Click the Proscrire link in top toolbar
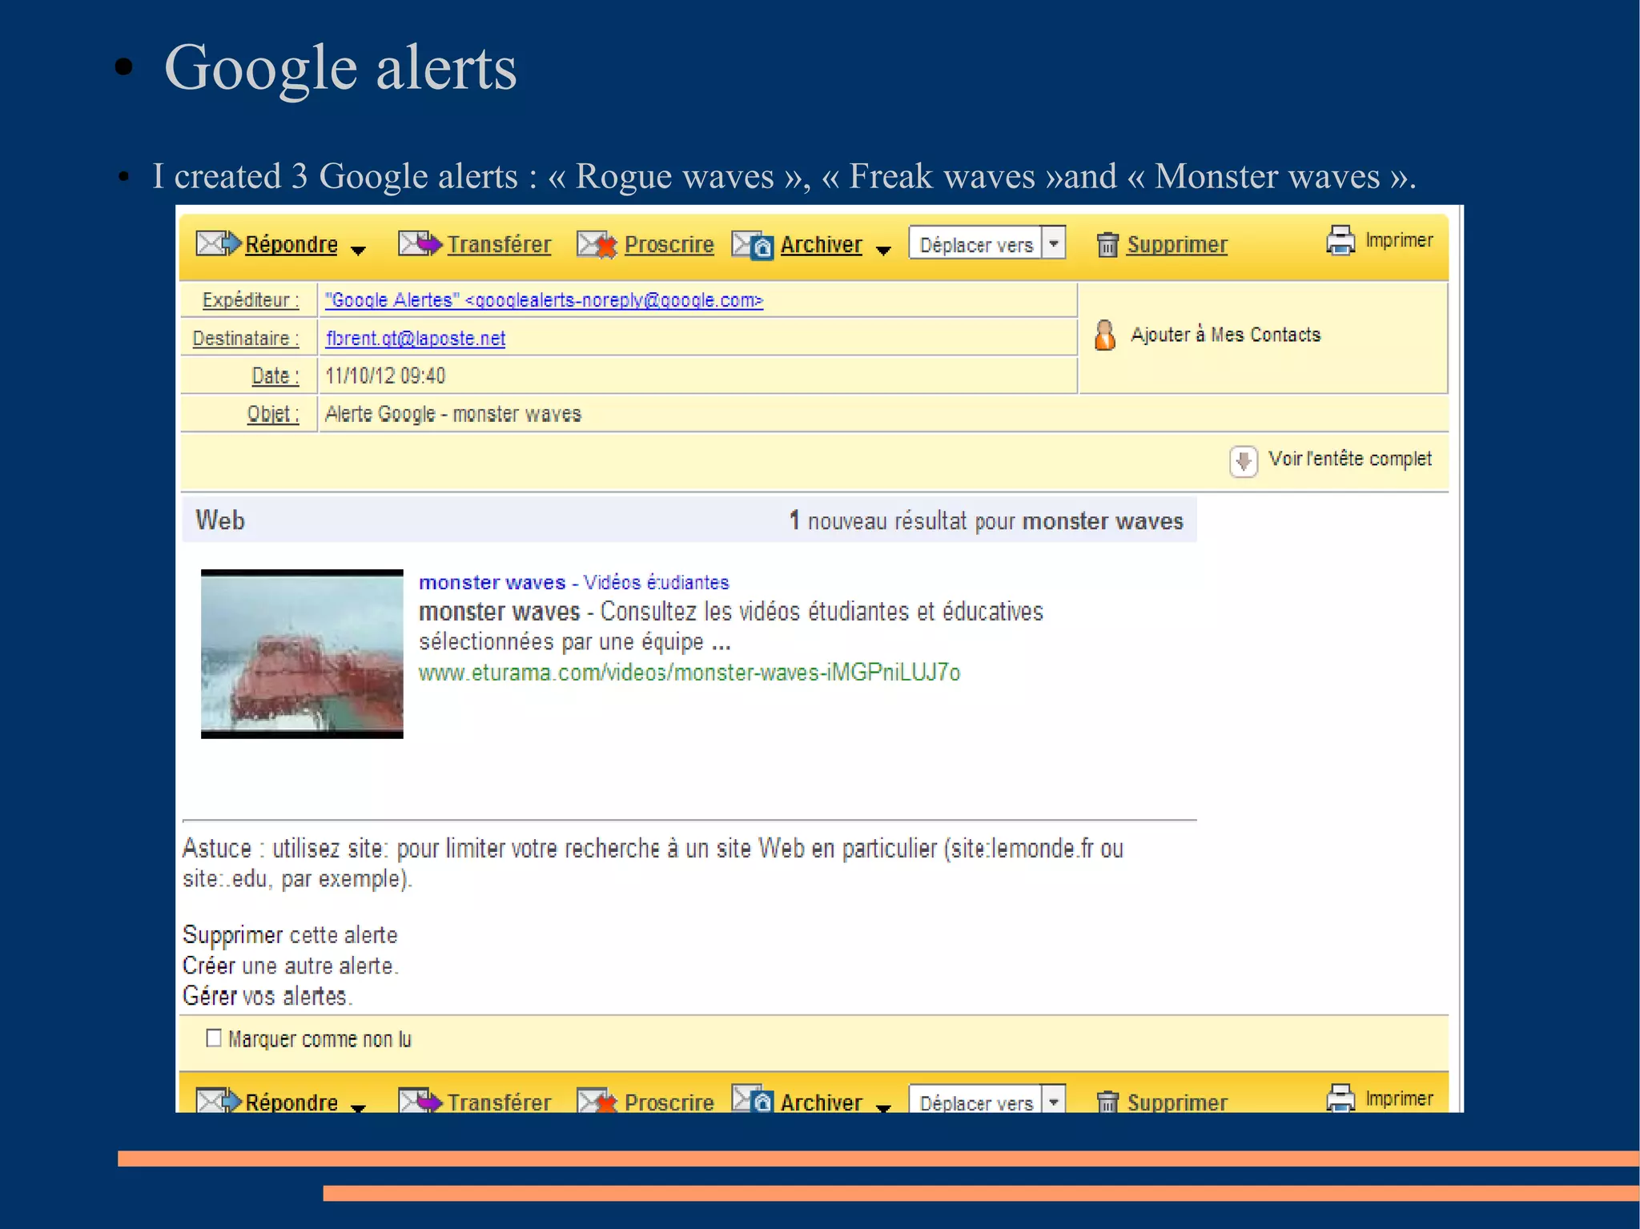The width and height of the screenshot is (1640, 1229). (x=669, y=244)
